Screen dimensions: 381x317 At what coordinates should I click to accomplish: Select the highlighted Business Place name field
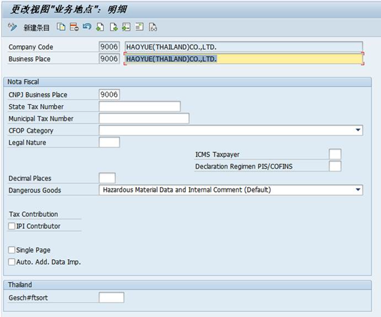[x=244, y=59]
